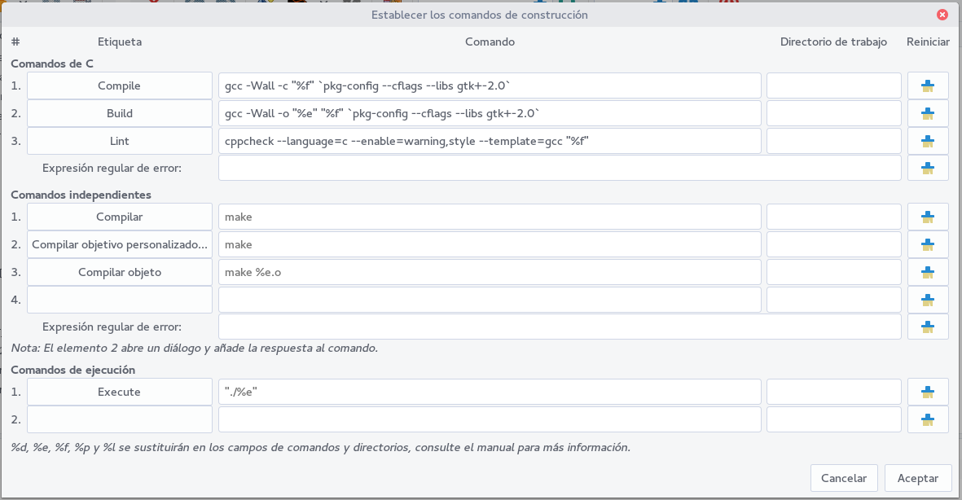Click the Cancelar button
Viewport: 962px width, 500px height.
click(x=844, y=478)
